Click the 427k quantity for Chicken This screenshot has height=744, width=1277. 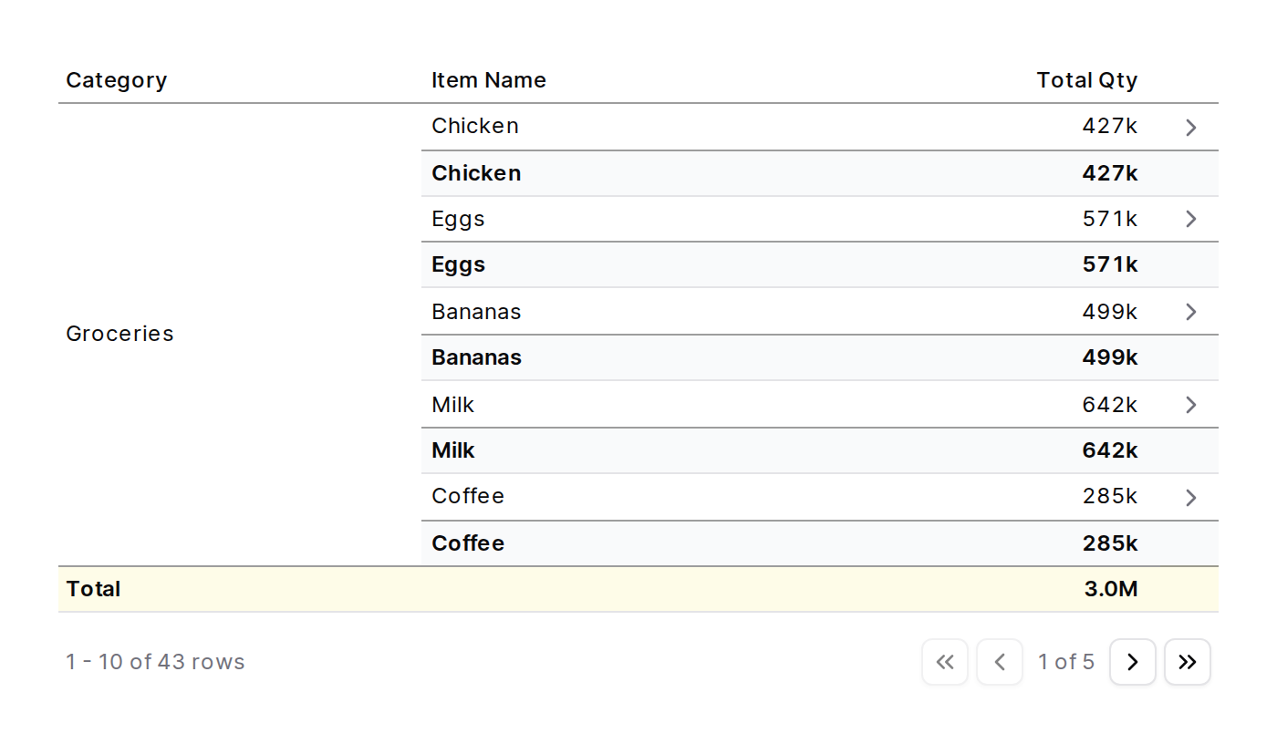(1110, 126)
